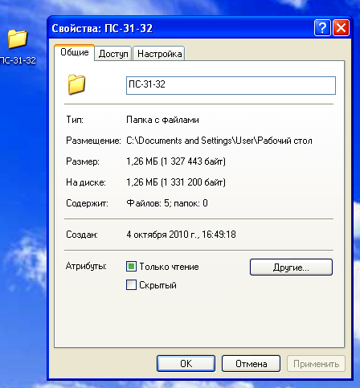Viewport: 360px width, 388px height.
Task: Click the text Папка с файлами
Action: coord(162,120)
